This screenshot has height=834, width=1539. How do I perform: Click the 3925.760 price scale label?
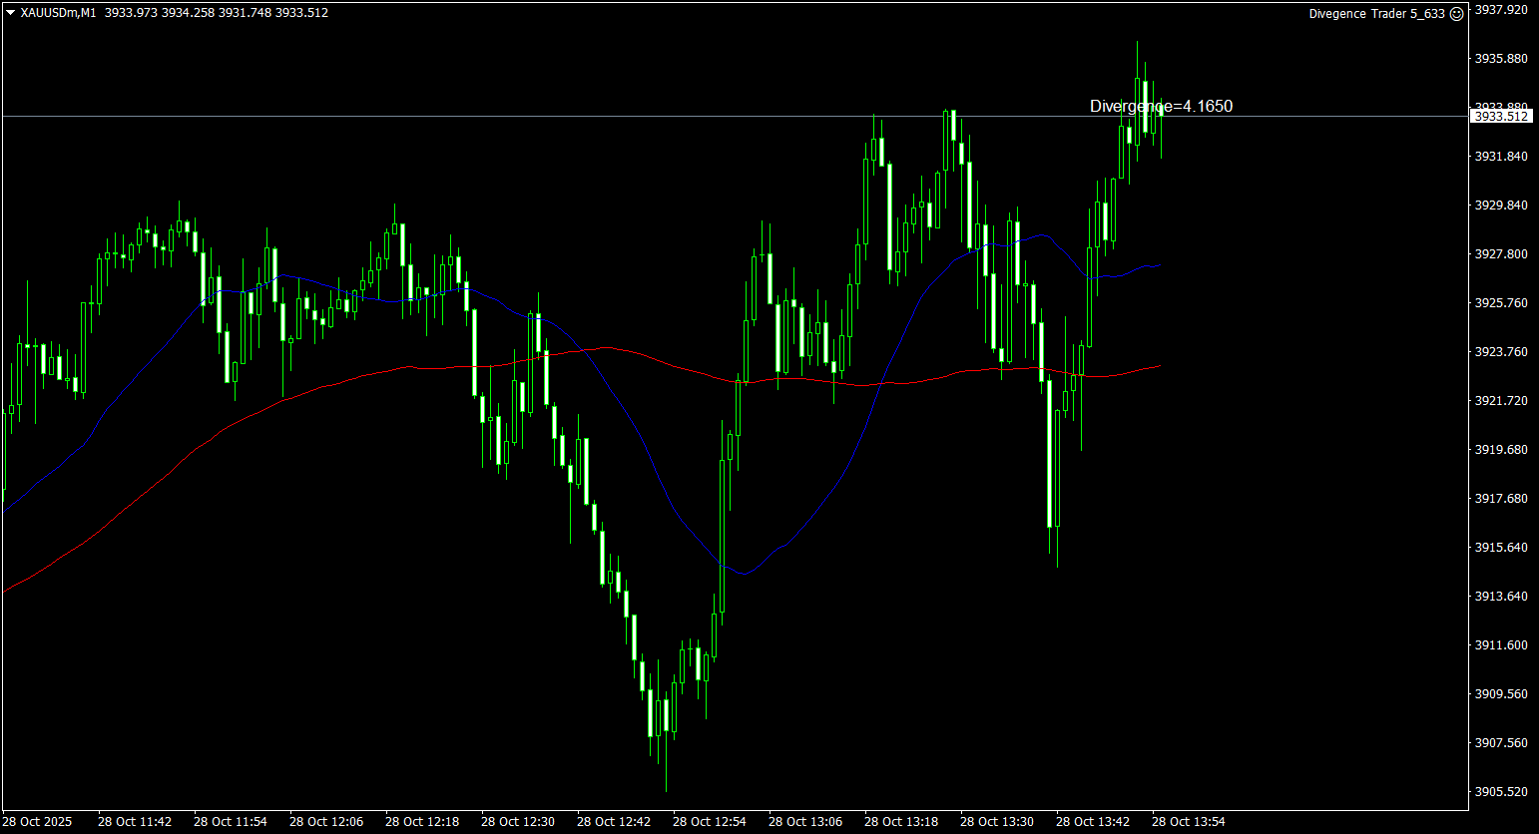(x=1501, y=303)
